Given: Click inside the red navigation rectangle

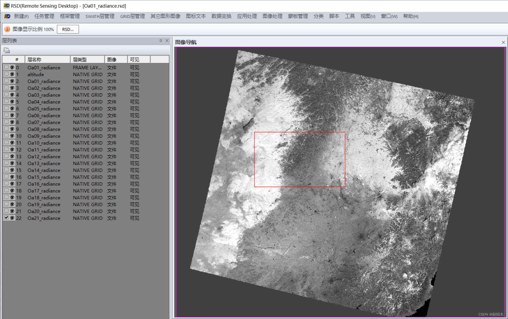Looking at the screenshot, I should click(x=300, y=159).
